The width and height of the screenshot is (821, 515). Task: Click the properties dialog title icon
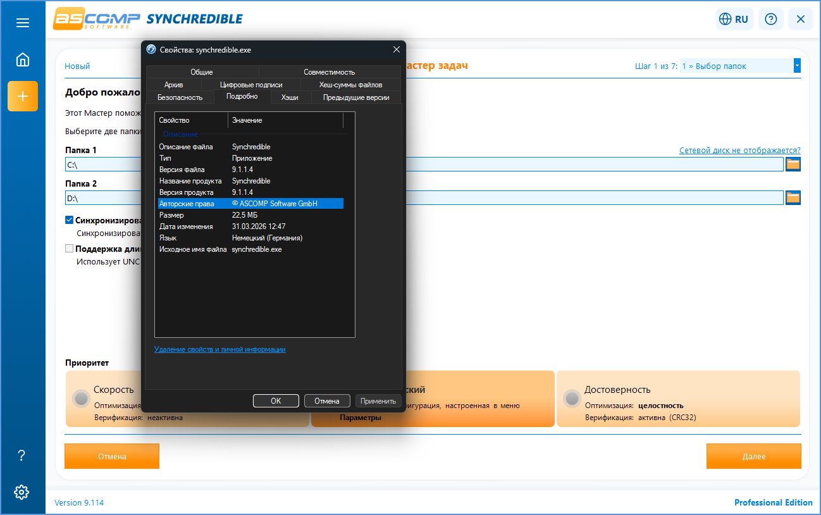pyautogui.click(x=151, y=49)
